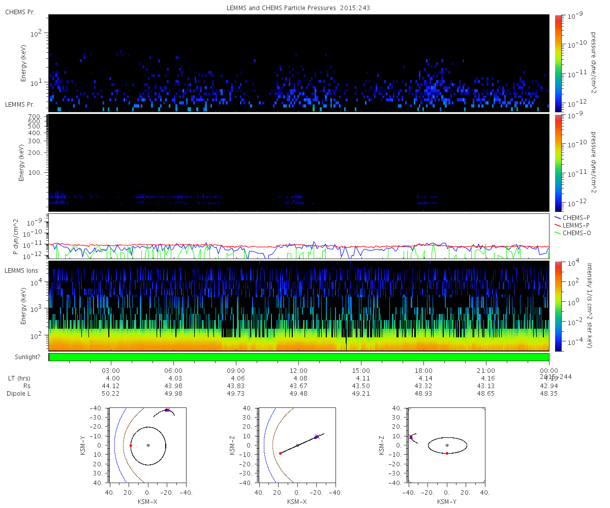Screen dimensions: 610x508
Task: Open the KSM-X versus KSM-Z orbit plot
Action: 297,444
